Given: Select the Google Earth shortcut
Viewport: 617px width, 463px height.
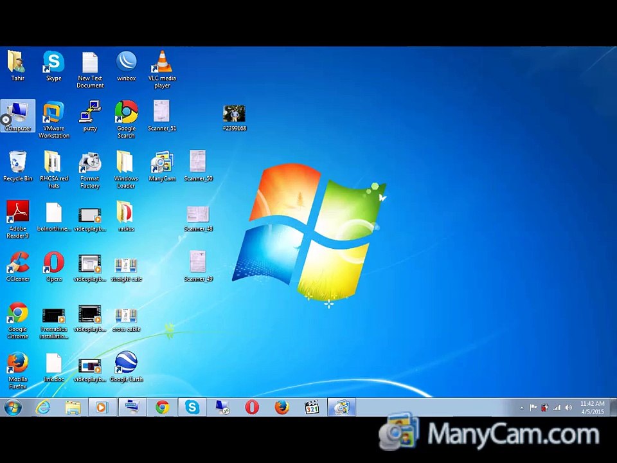Looking at the screenshot, I should tap(127, 366).
